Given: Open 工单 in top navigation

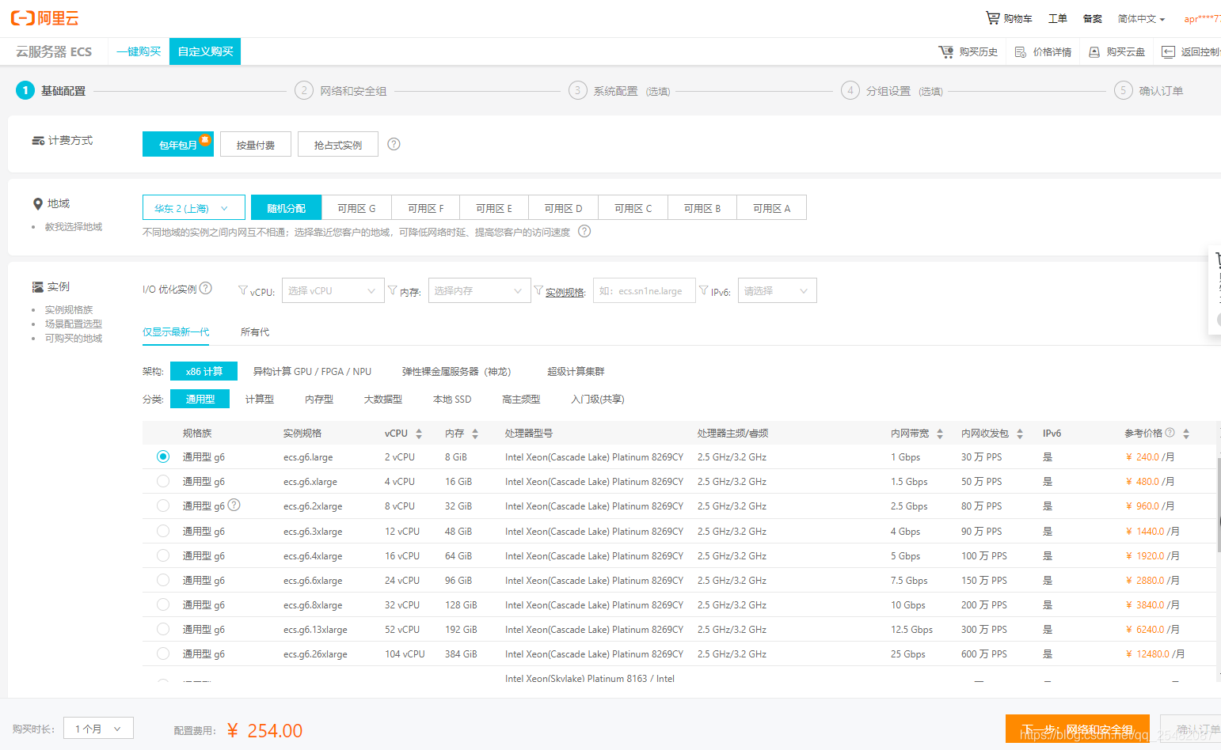Looking at the screenshot, I should 1058,18.
